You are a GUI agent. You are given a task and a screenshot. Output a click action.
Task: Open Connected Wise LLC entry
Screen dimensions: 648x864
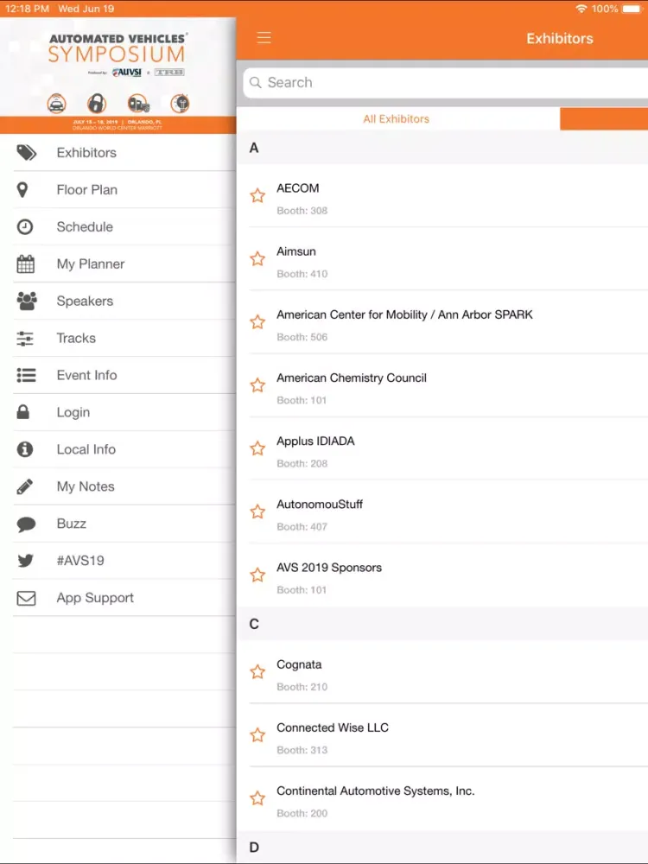click(x=442, y=735)
